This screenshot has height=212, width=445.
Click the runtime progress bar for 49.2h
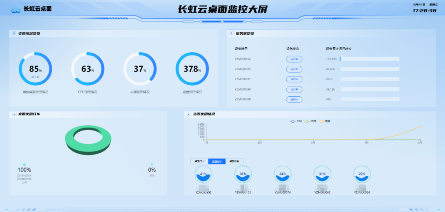tap(370, 79)
